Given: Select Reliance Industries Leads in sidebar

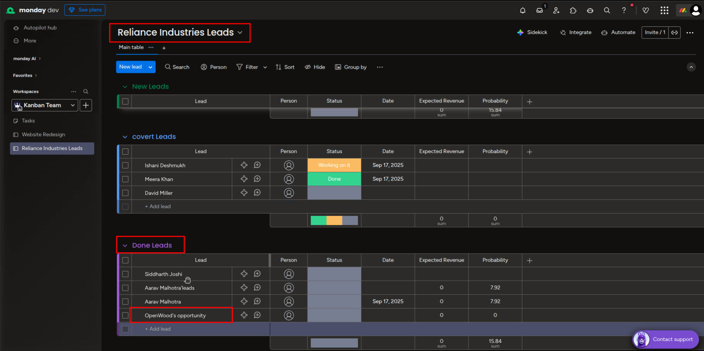Looking at the screenshot, I should point(52,148).
